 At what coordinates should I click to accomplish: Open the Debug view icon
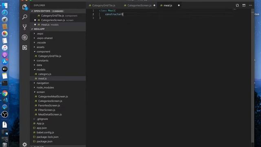coord(24,37)
